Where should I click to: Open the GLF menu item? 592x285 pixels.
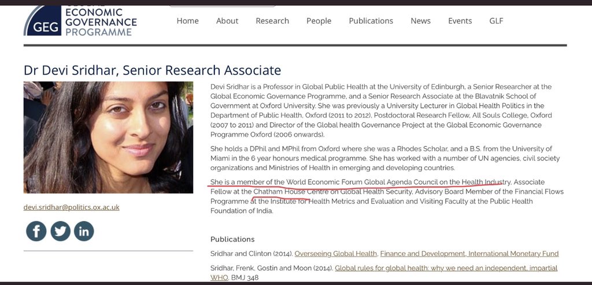click(496, 21)
